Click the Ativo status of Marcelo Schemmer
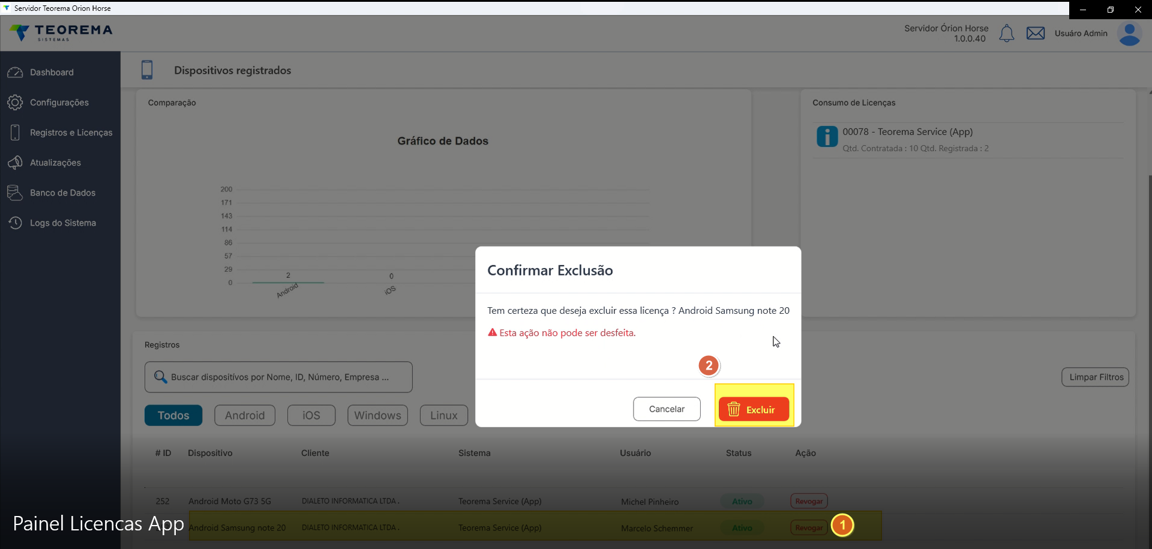 click(x=742, y=527)
